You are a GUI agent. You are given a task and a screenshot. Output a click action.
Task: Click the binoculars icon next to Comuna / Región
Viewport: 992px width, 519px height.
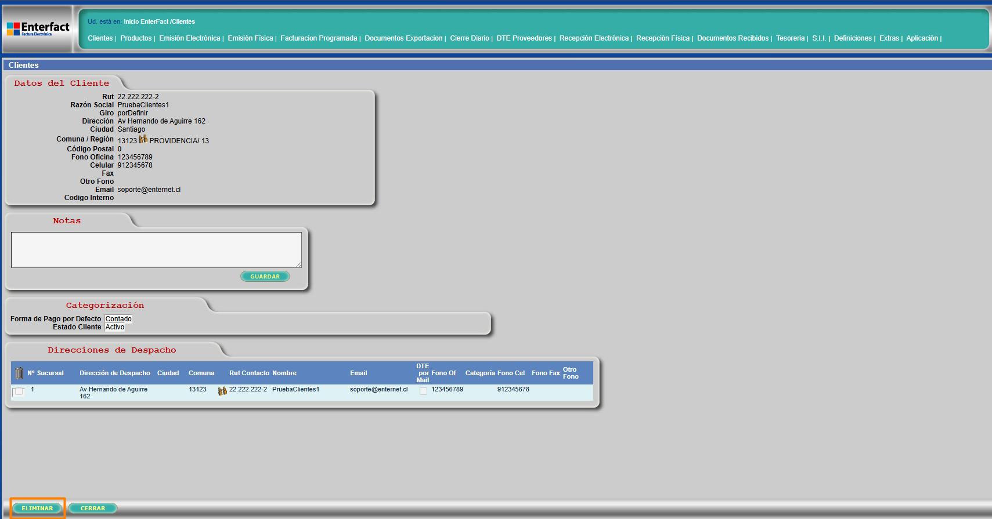coord(143,139)
